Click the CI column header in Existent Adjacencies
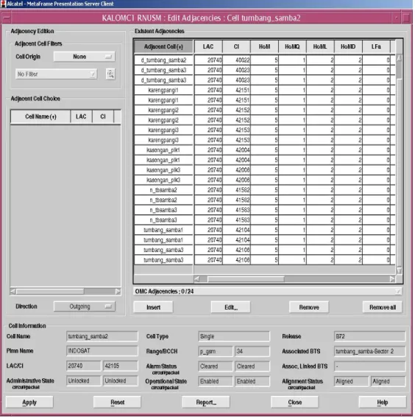Screen dimensions: 415x418 [x=236, y=46]
